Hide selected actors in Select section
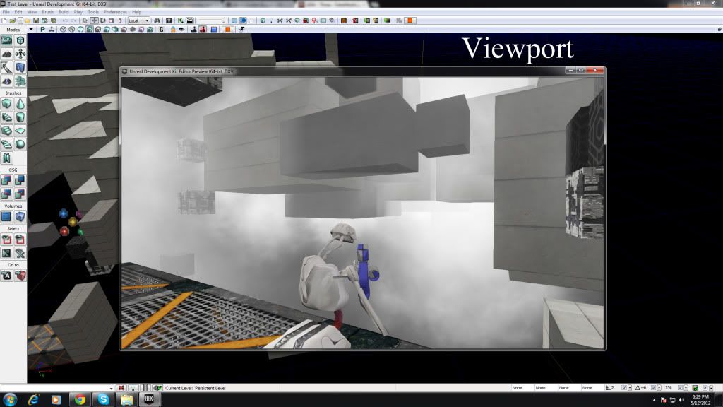 (x=20, y=240)
